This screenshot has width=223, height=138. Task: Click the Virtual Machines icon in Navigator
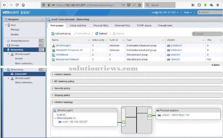tap(9, 41)
